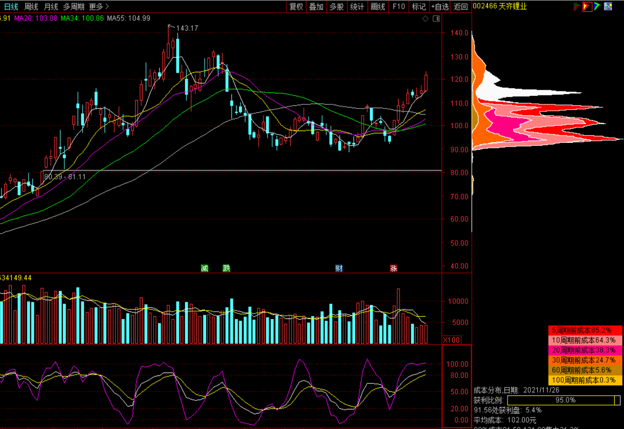The height and width of the screenshot is (429, 624).
Task: Click the blue 财 marker on the chart
Action: coord(339,268)
